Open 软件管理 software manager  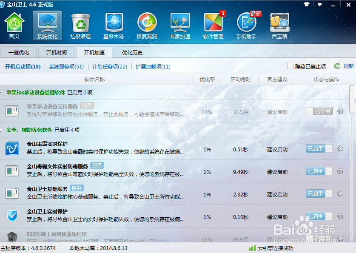213,26
